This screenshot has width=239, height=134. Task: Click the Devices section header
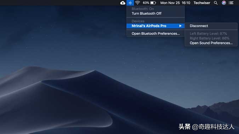[138, 21]
